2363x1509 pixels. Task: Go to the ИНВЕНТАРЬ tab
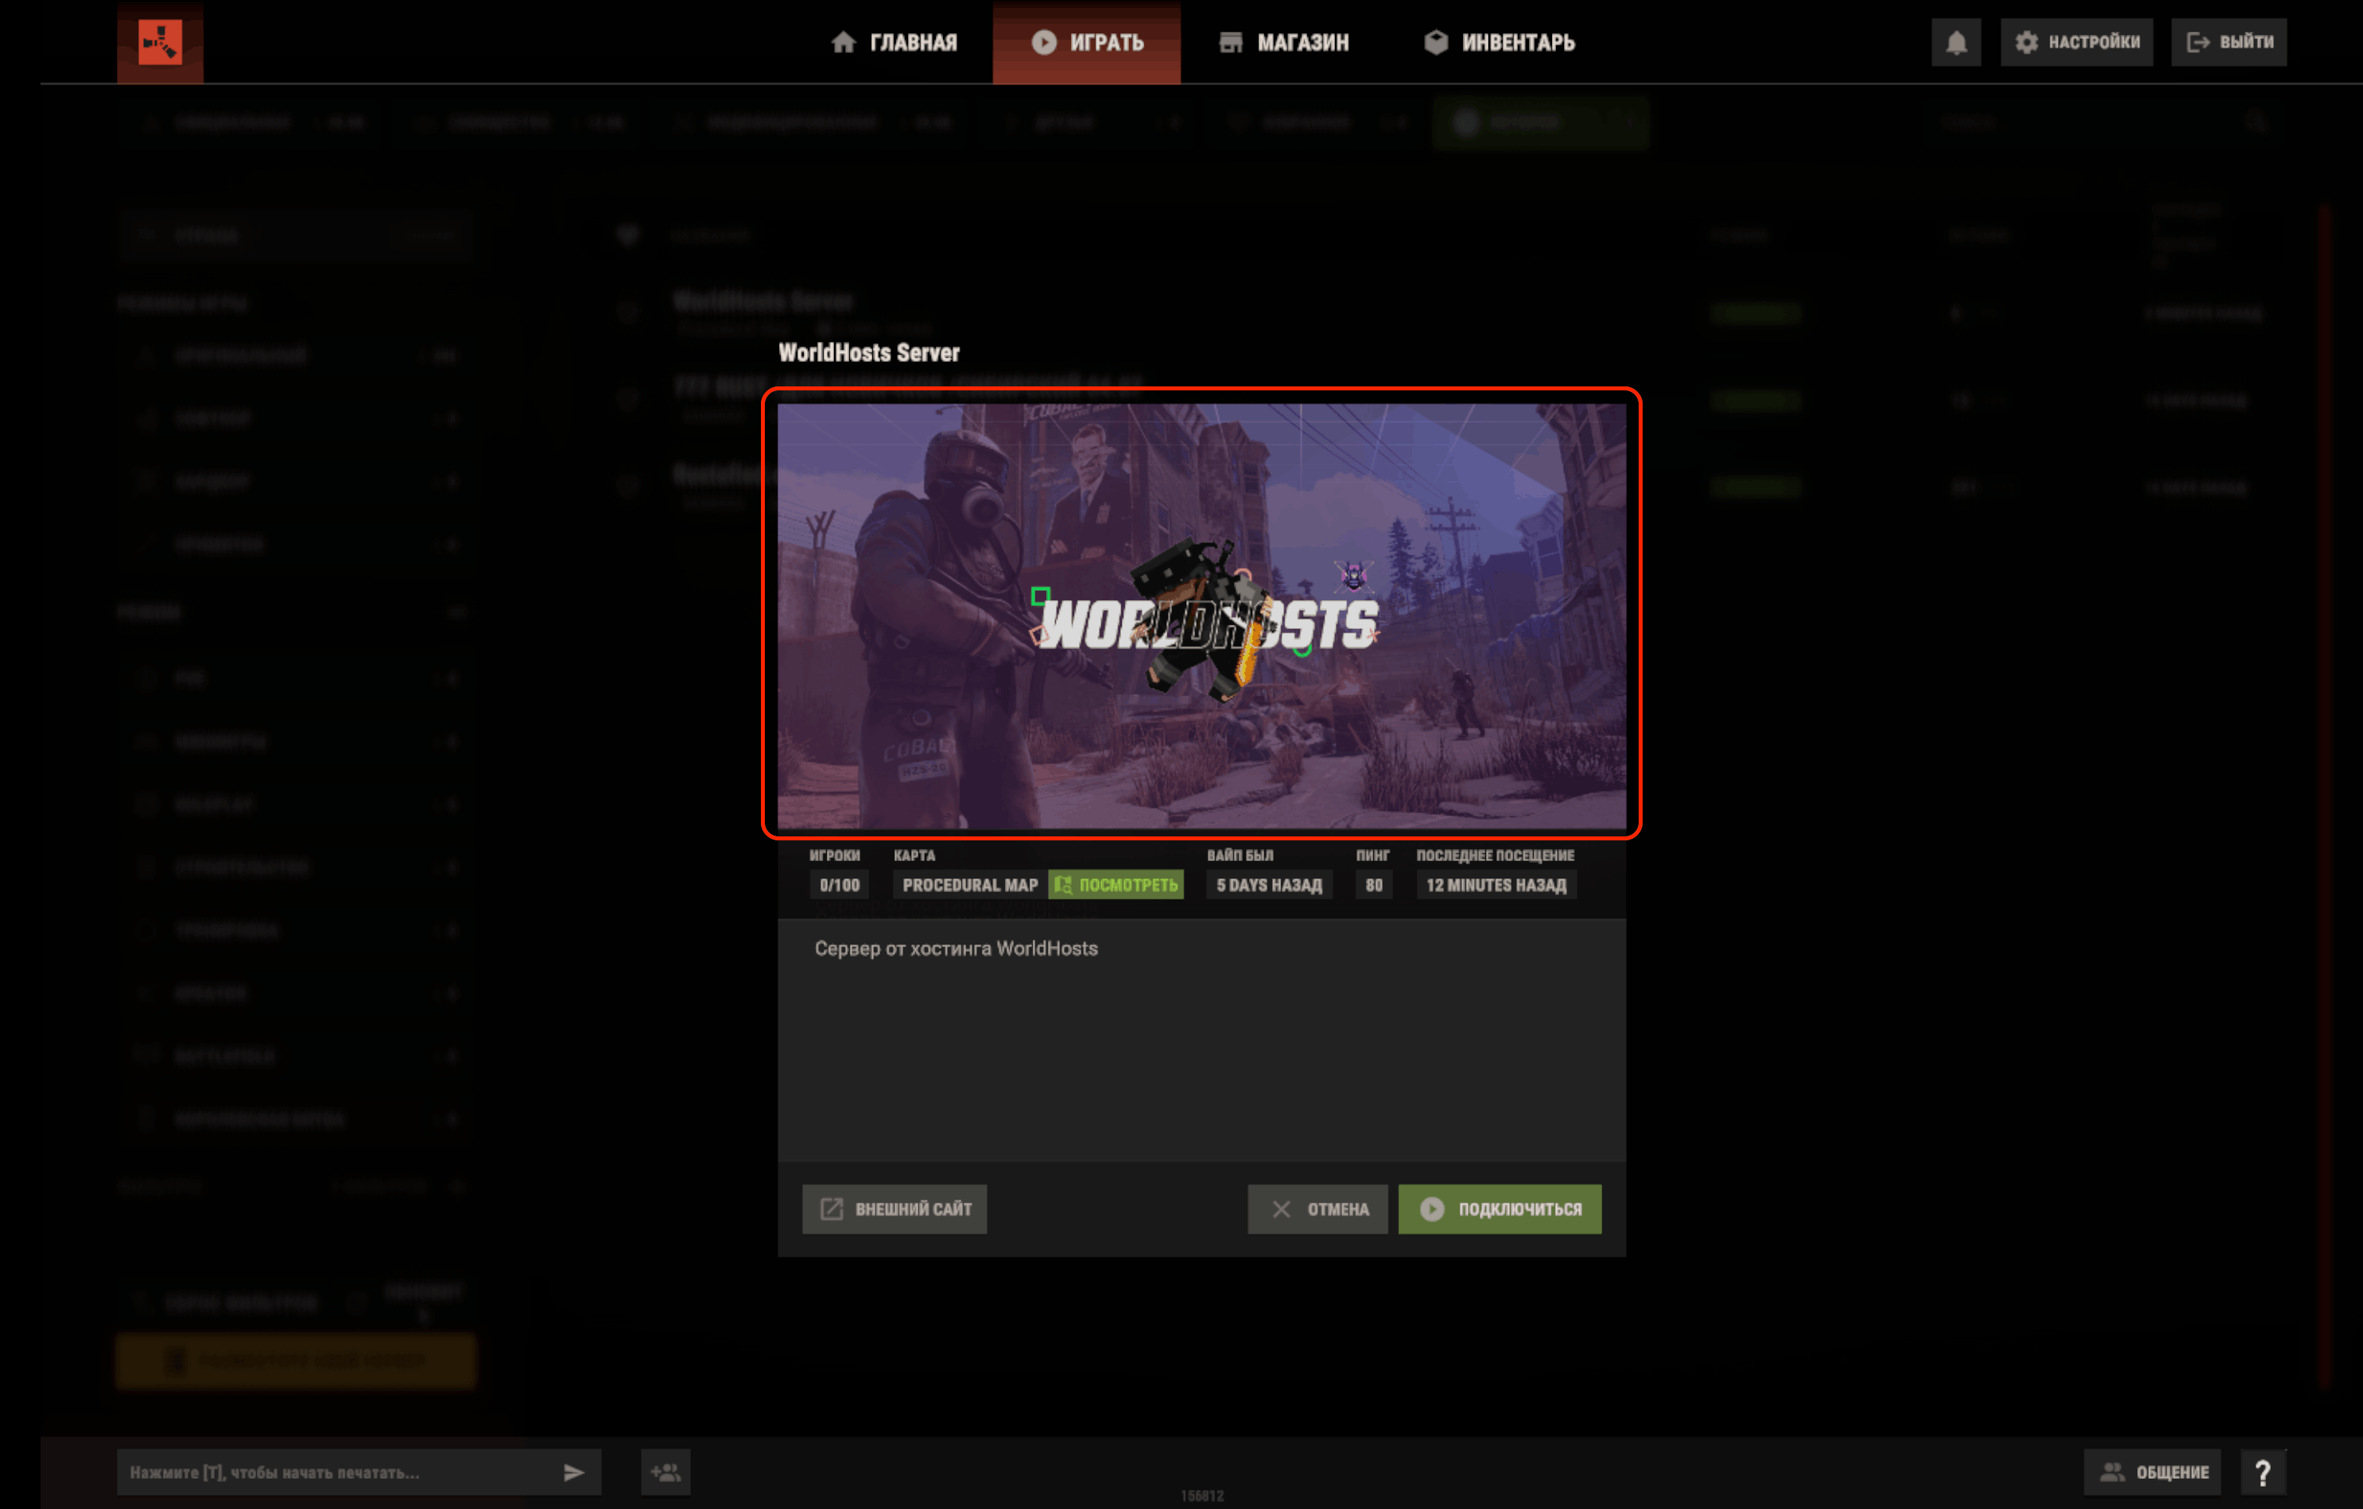pos(1500,42)
